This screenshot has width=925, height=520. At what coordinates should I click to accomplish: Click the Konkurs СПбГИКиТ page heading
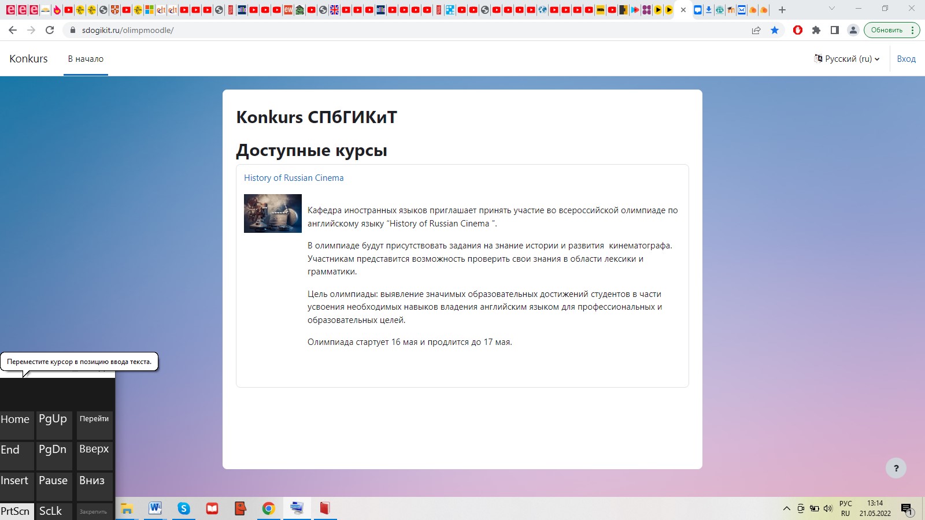point(317,117)
